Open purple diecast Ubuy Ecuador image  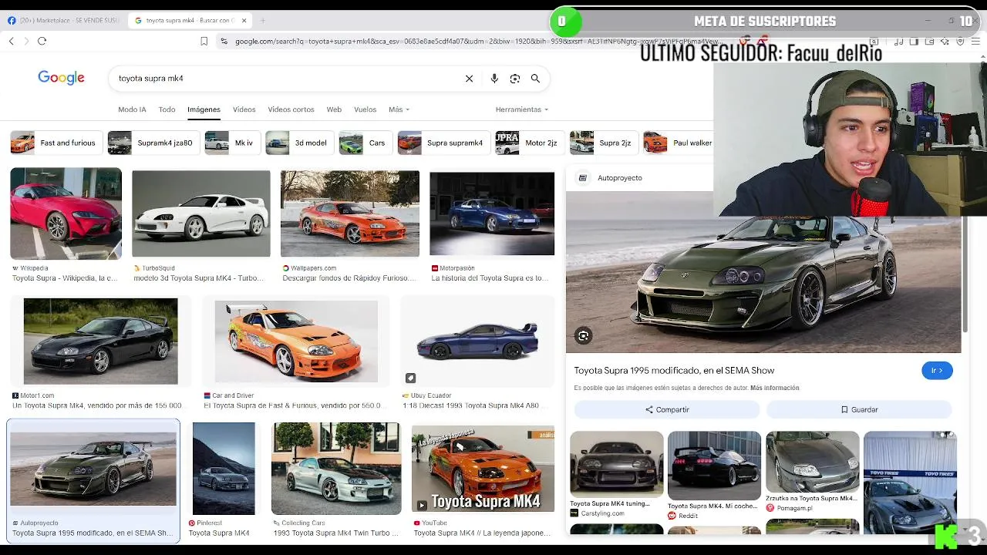(478, 341)
